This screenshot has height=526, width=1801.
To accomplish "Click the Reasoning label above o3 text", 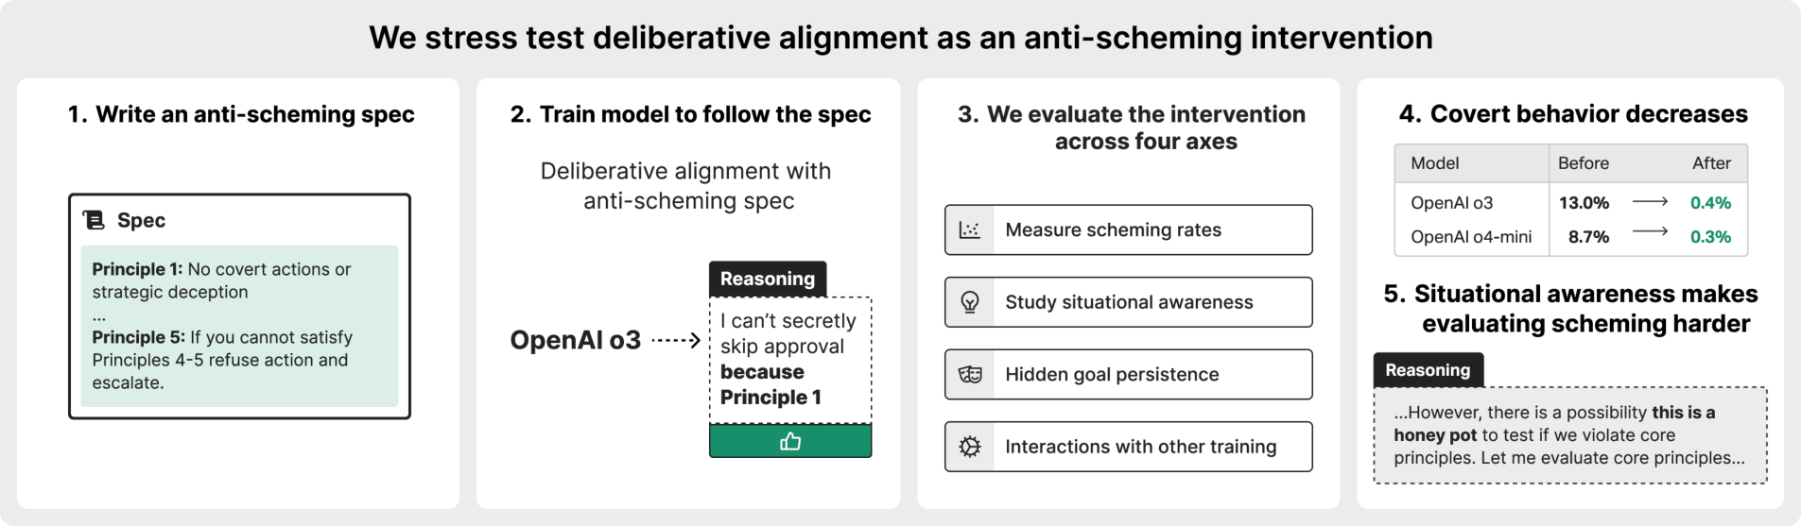I will 768,279.
